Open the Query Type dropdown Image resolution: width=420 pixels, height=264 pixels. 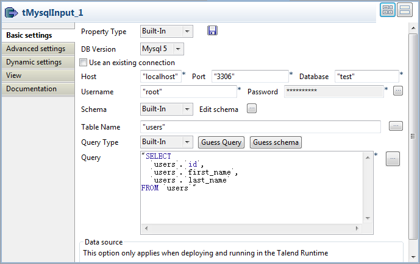[x=187, y=142]
